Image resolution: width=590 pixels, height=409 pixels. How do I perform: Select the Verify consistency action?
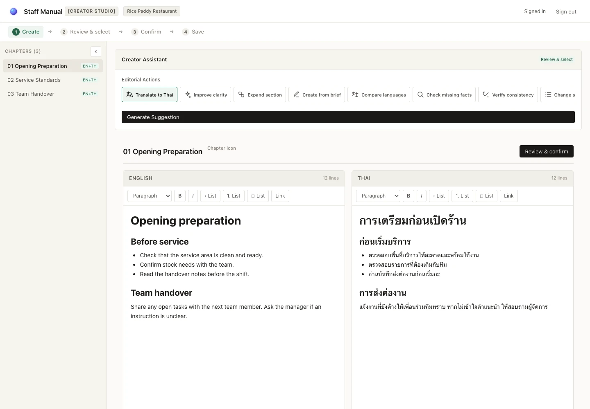pyautogui.click(x=508, y=94)
